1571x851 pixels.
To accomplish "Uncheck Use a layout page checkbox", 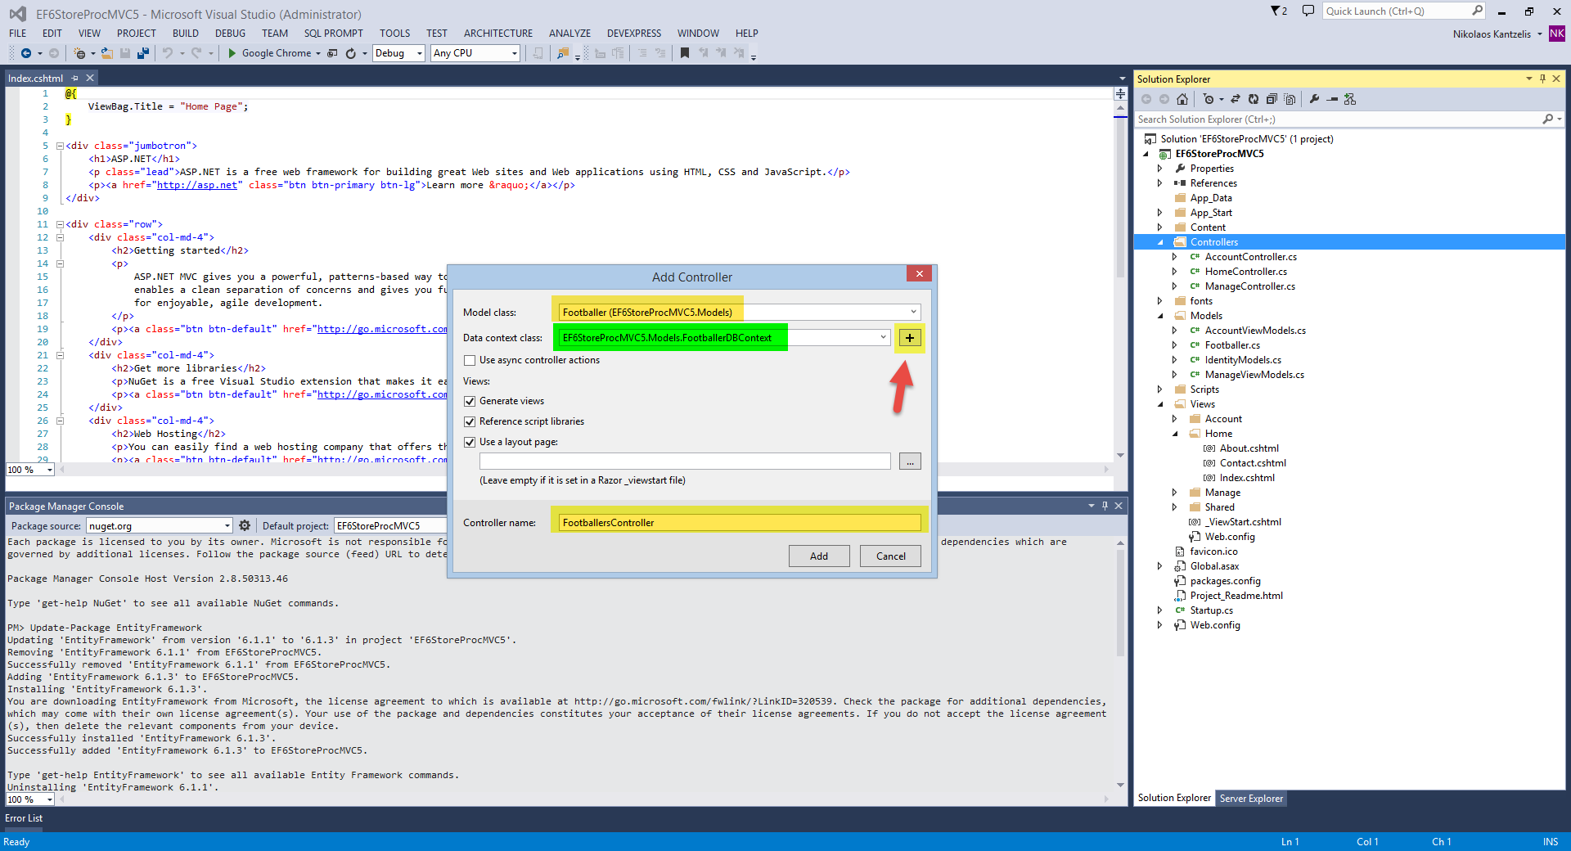I will pos(470,442).
